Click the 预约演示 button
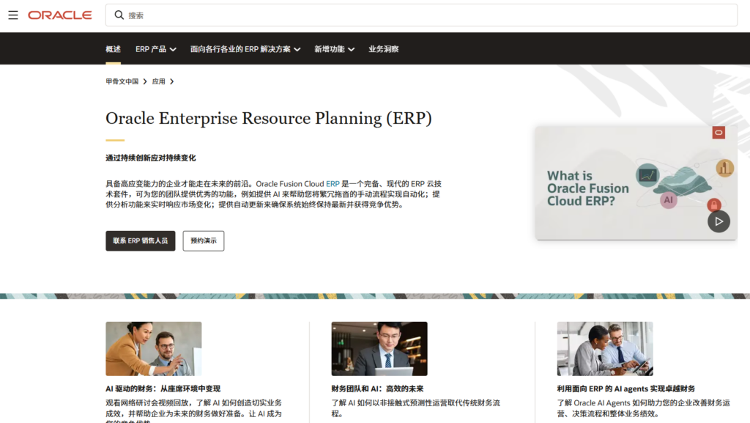 point(204,240)
